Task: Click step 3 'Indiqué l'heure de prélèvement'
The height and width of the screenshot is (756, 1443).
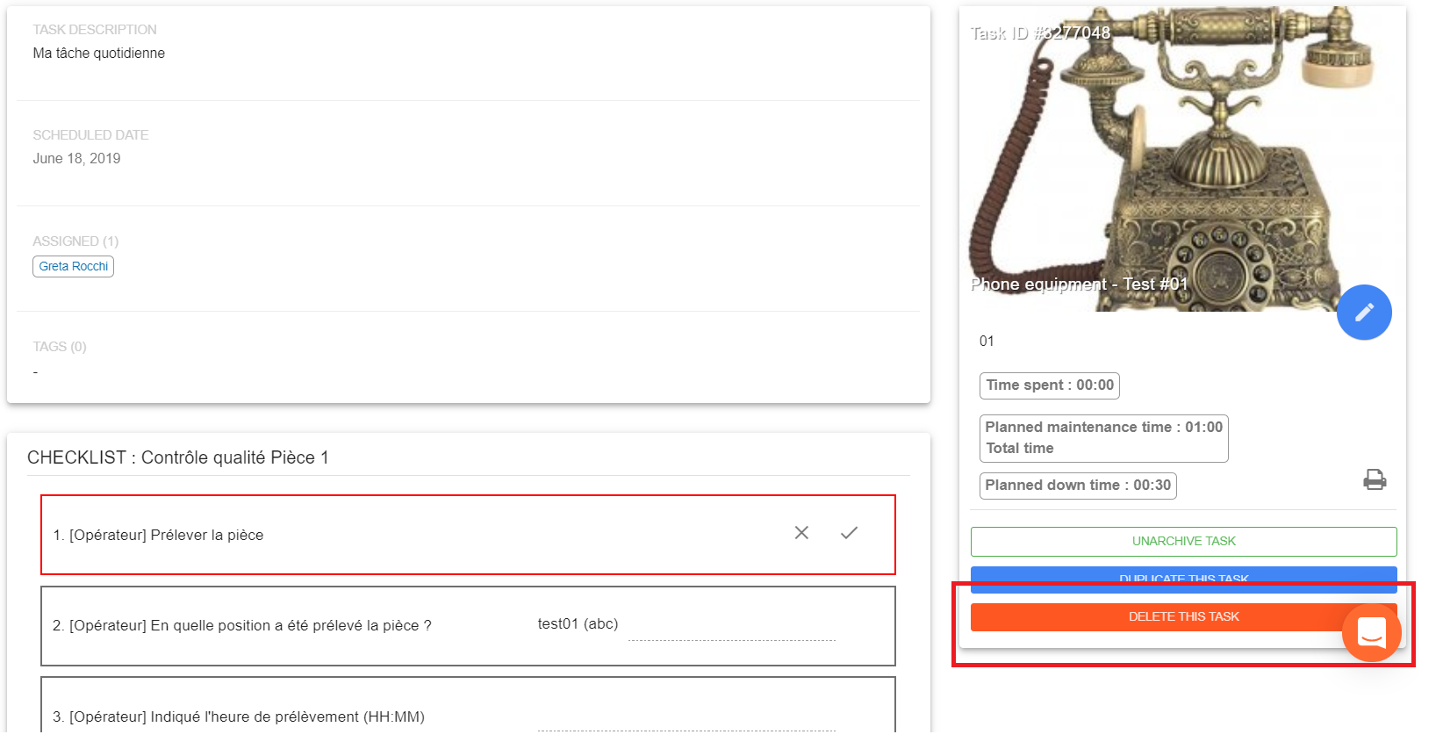Action: point(239,717)
